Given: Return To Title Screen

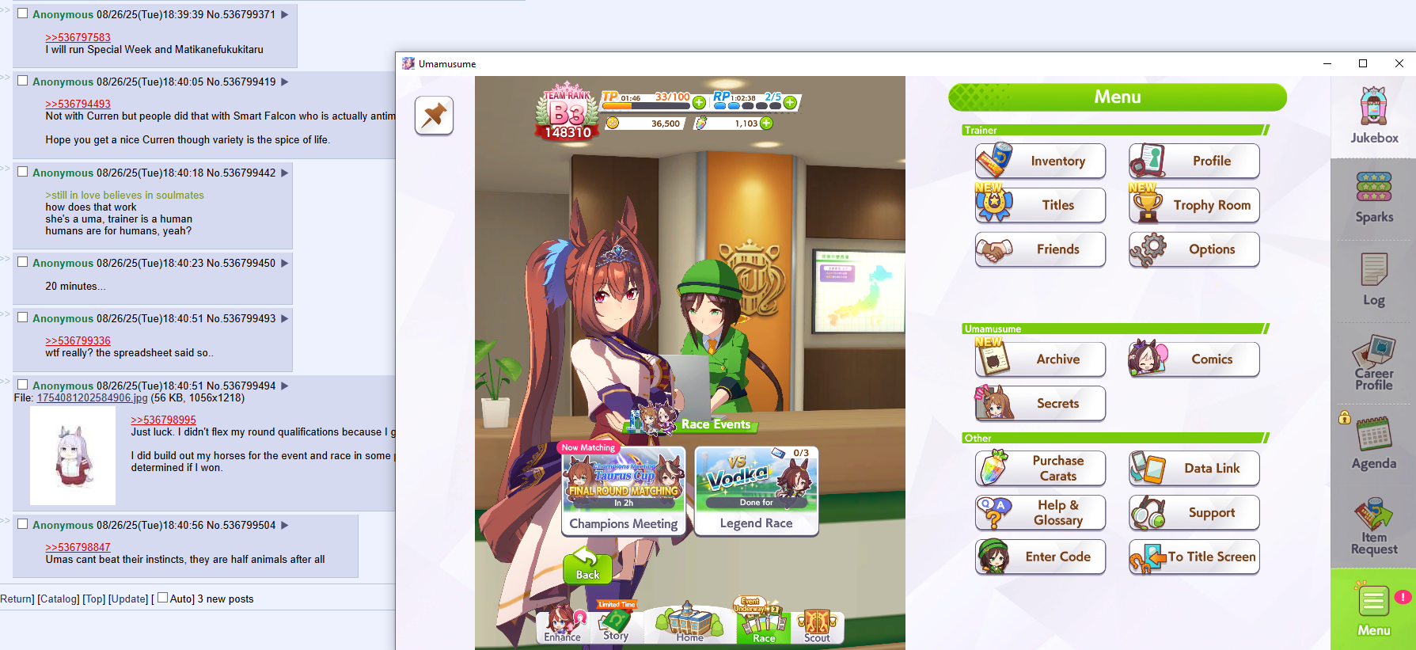Looking at the screenshot, I should [x=1194, y=557].
